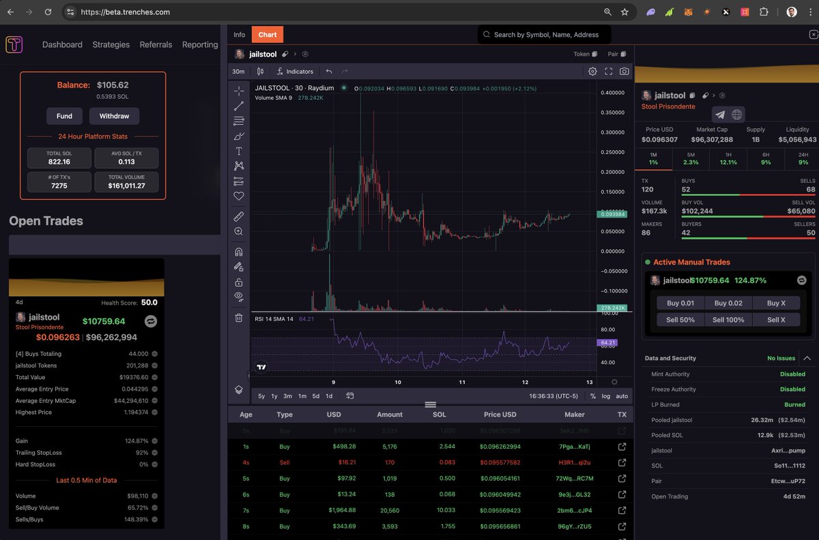Viewport: 819px width, 540px height.
Task: Open the jailstool Telegram icon
Action: (721, 115)
